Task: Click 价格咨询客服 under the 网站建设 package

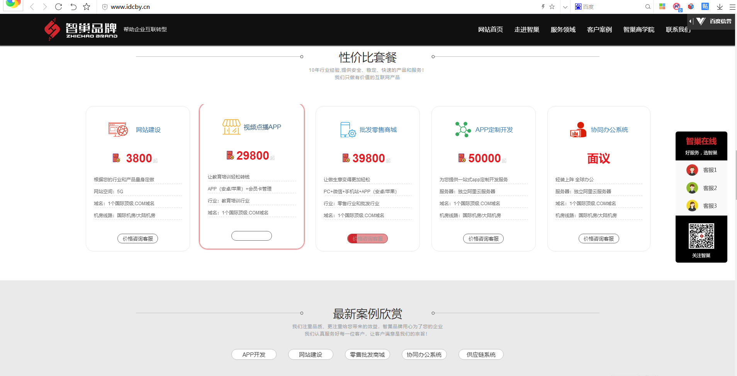Action: (138, 238)
